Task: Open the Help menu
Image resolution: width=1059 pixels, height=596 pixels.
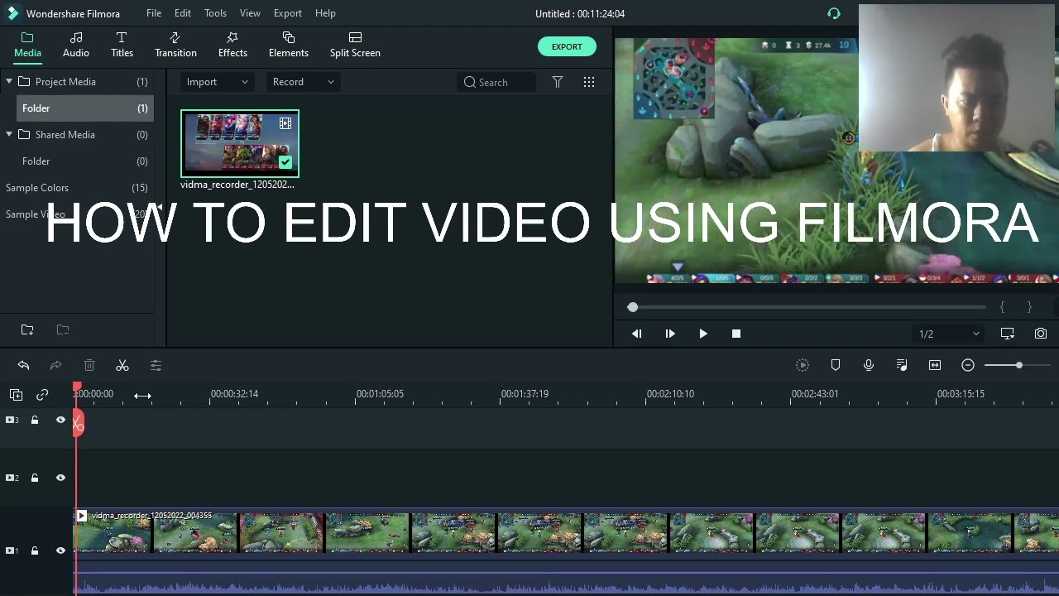Action: click(x=325, y=13)
